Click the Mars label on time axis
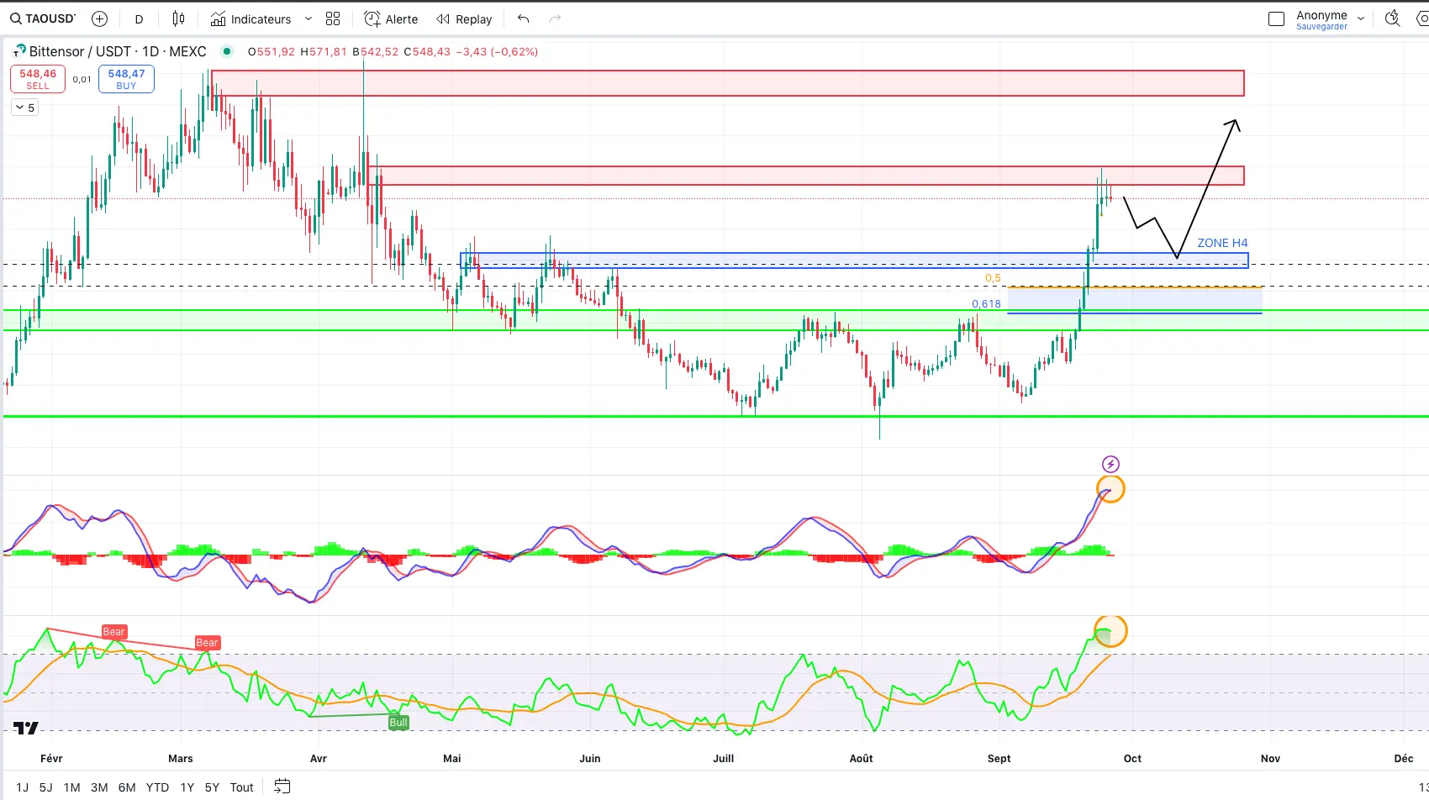The height and width of the screenshot is (800, 1429). click(x=181, y=758)
